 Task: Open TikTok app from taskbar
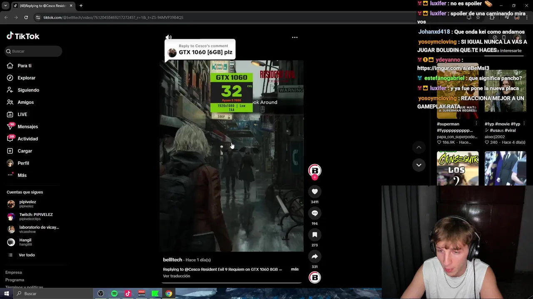(x=128, y=294)
